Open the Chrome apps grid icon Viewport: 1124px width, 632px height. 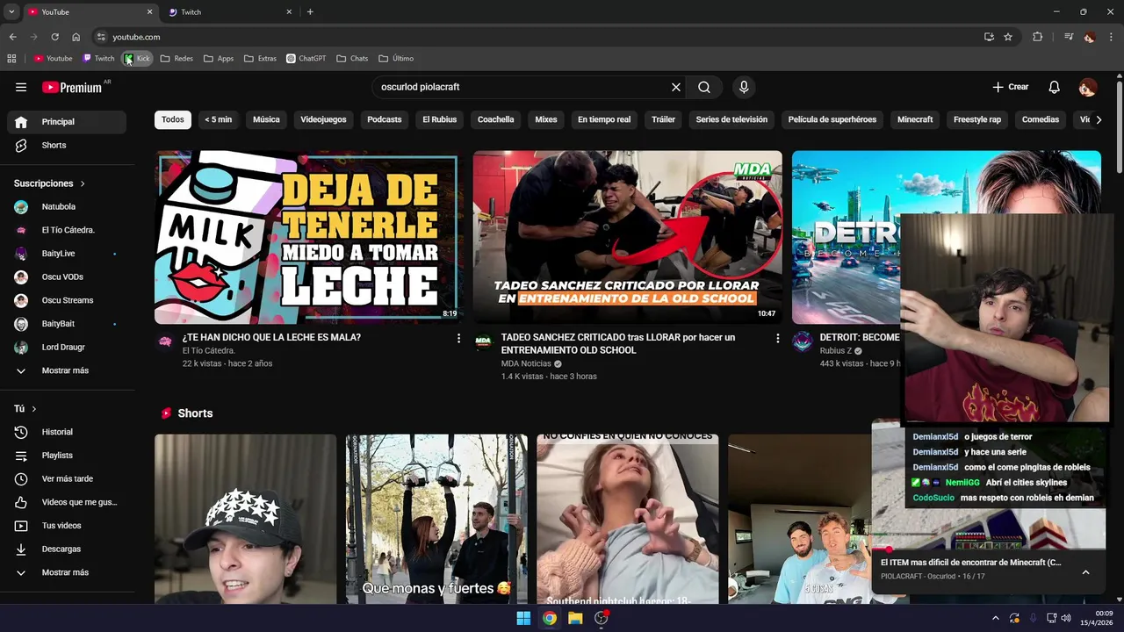11,59
